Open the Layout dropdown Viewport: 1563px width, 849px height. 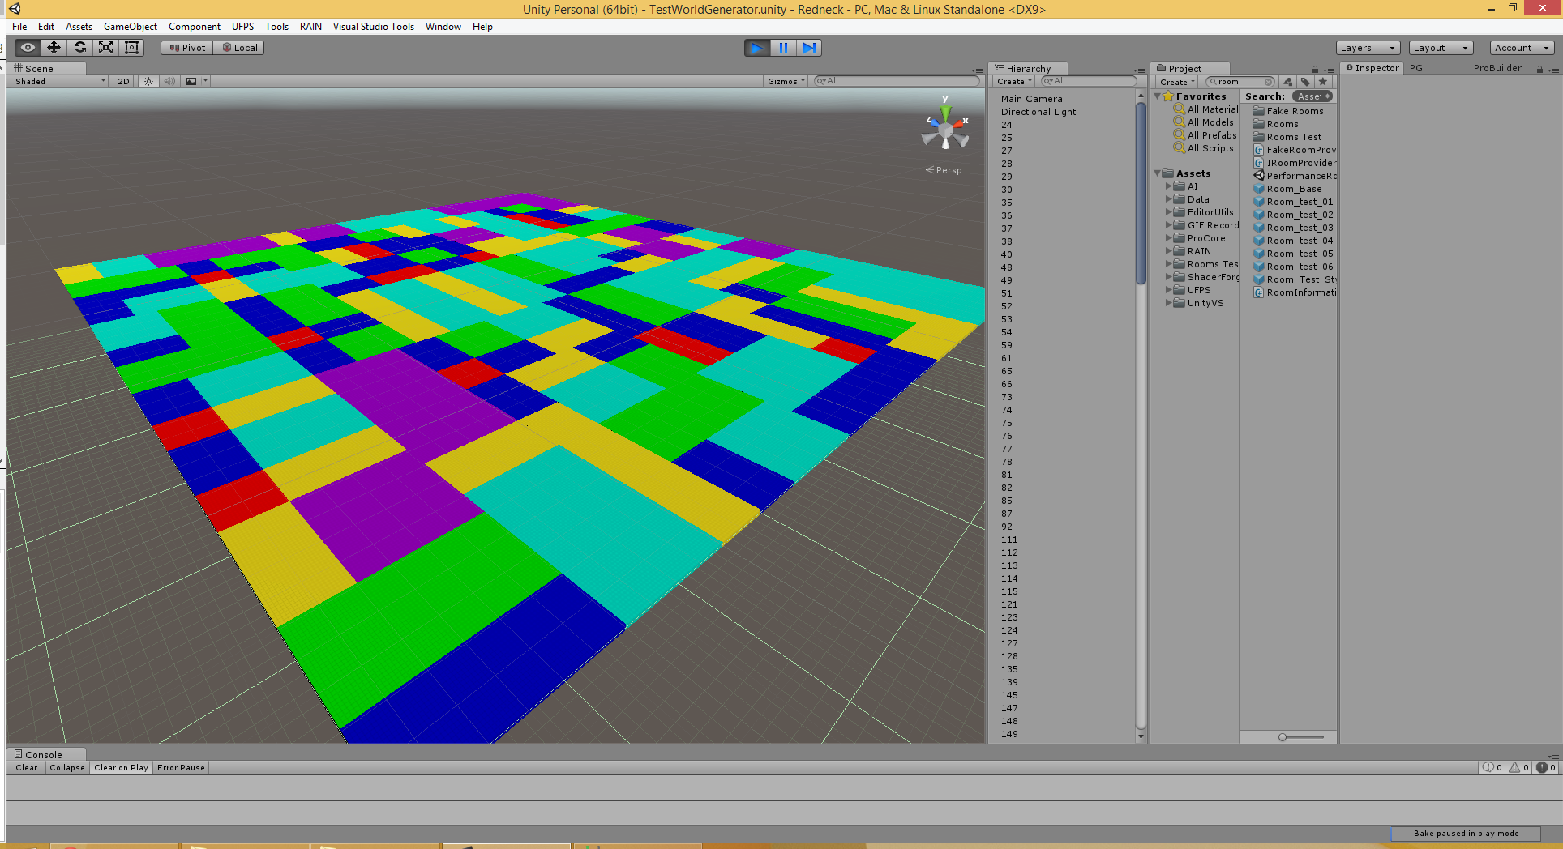[x=1441, y=48]
